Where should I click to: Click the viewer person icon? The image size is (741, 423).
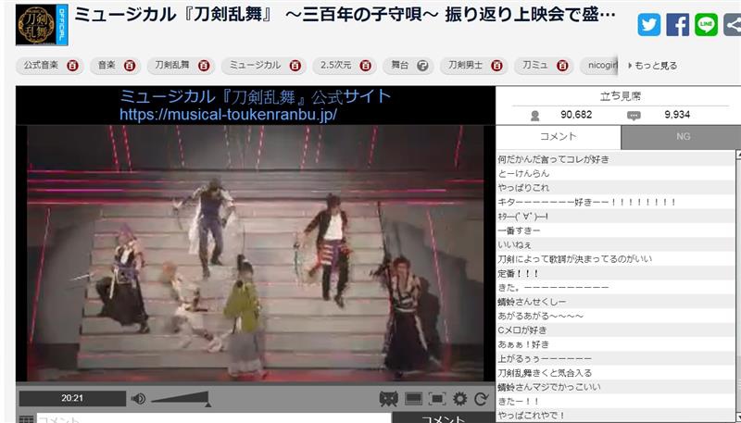535,116
